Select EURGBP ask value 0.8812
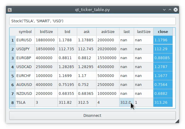The height and width of the screenshot is (129, 185). [87, 58]
